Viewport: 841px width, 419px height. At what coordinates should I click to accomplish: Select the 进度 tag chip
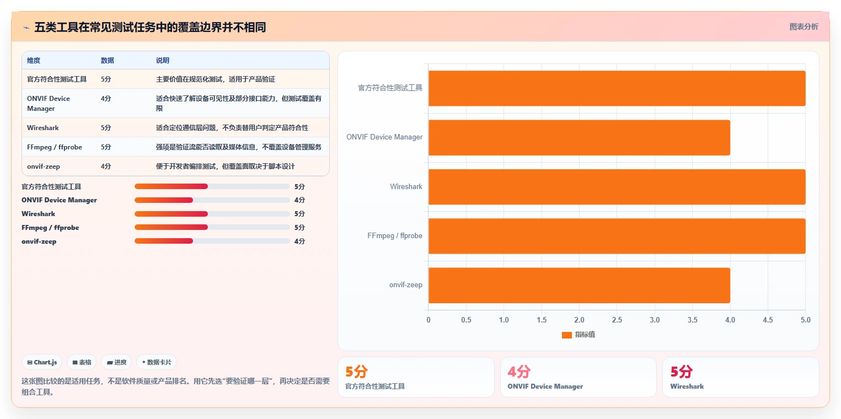pos(116,362)
